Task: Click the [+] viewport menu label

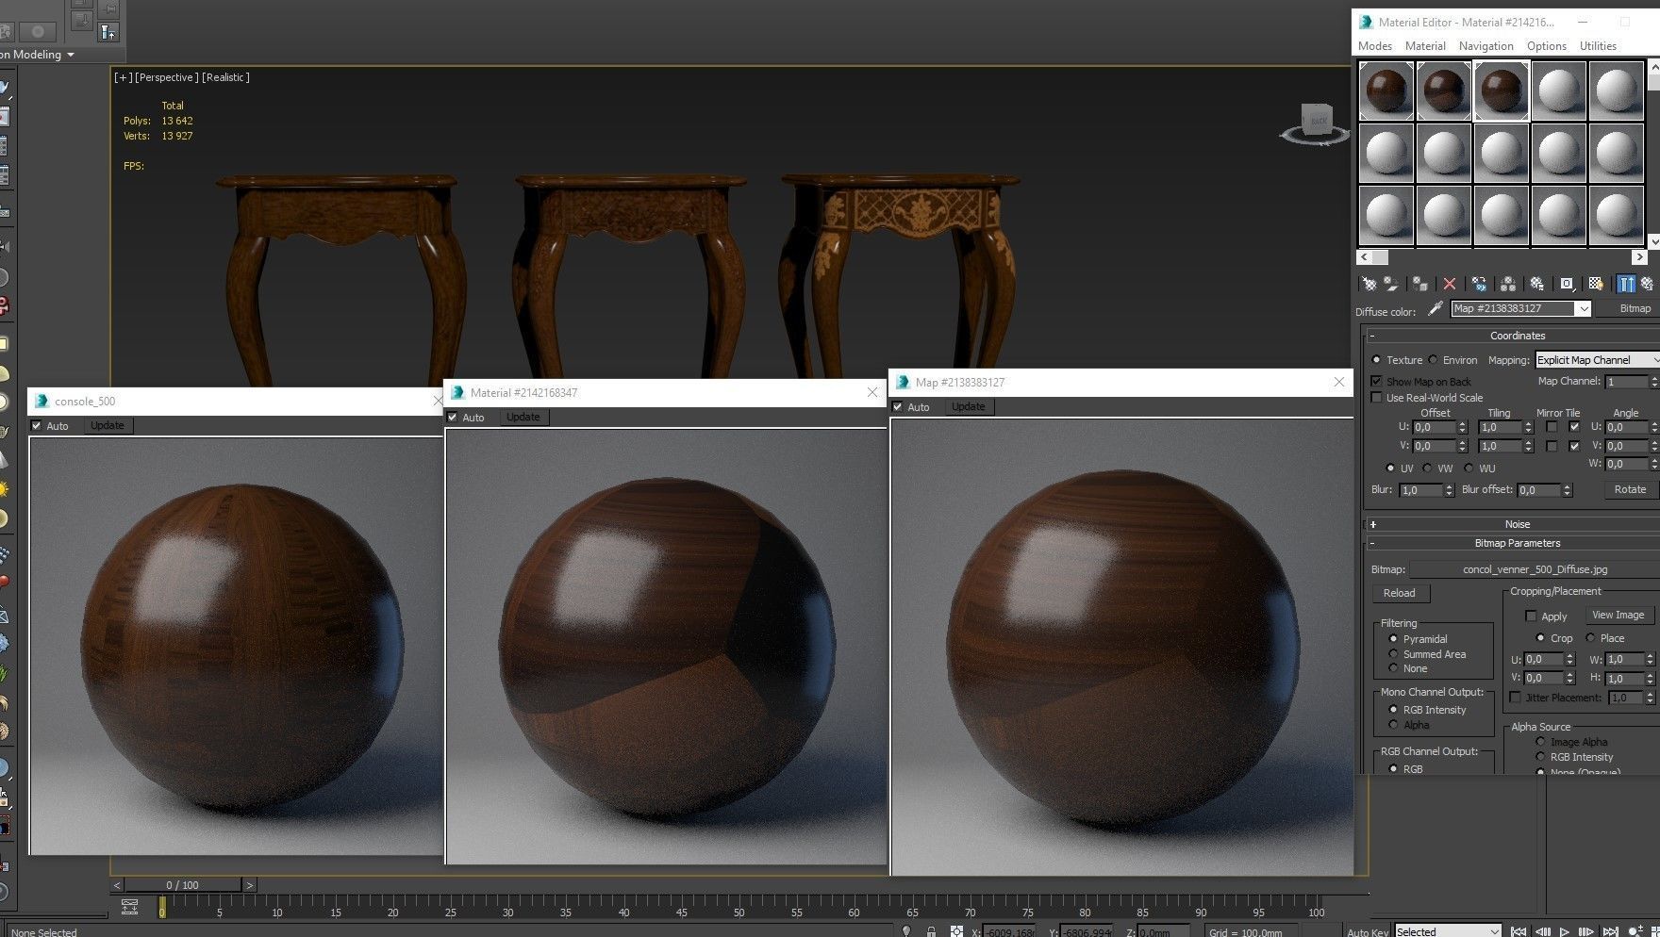Action: tap(123, 77)
